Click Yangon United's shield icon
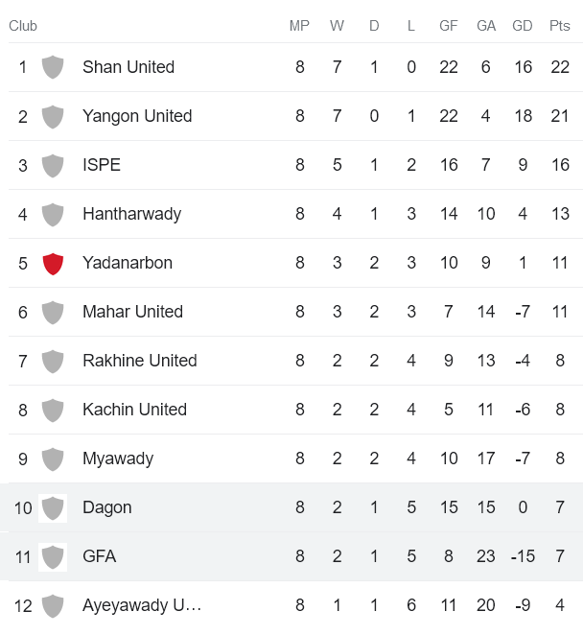The width and height of the screenshot is (583, 635). [53, 116]
